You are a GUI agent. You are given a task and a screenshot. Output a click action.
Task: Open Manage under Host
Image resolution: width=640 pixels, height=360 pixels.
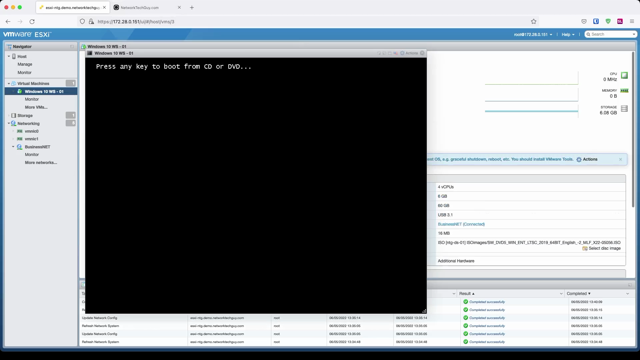tap(25, 64)
